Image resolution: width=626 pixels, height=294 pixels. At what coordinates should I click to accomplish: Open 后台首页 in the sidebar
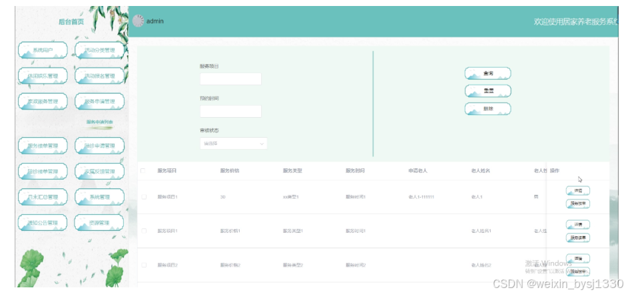point(71,22)
